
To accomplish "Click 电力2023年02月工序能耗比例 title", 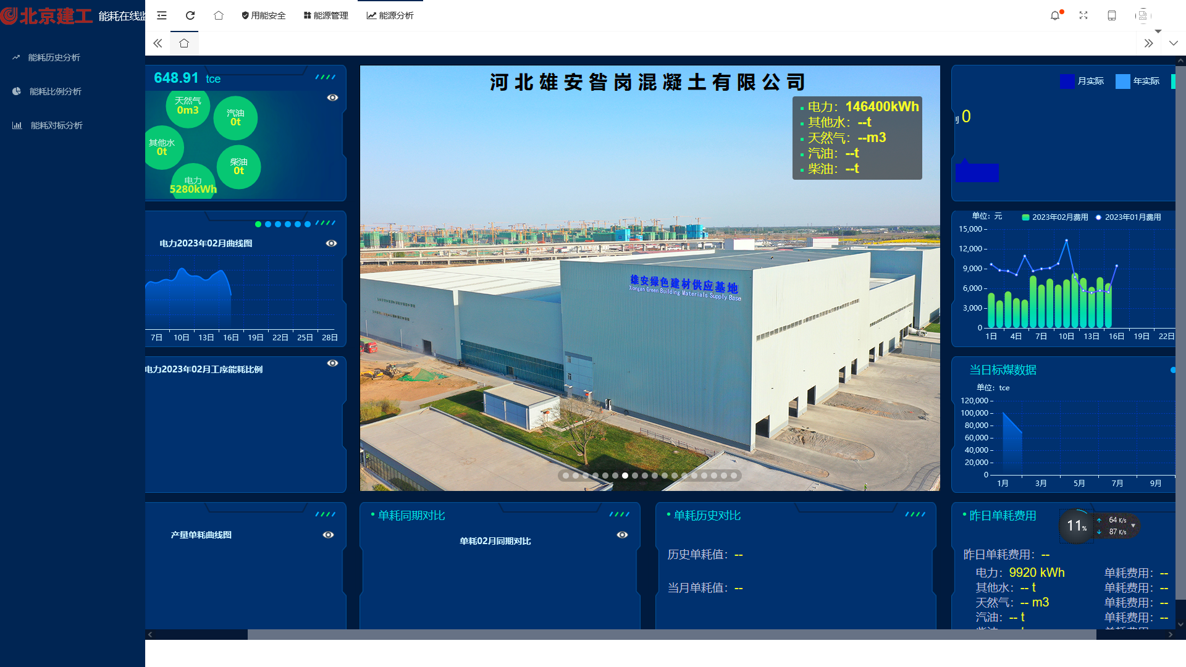I will tap(204, 369).
